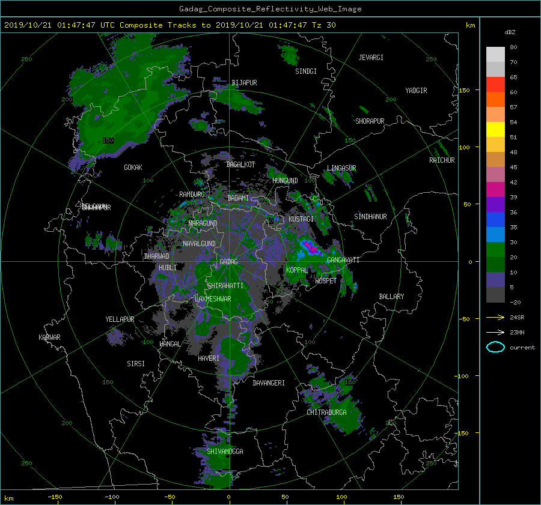Select the magenta 42-39 dBZ swatch
The height and width of the screenshot is (505, 541).
(x=495, y=190)
